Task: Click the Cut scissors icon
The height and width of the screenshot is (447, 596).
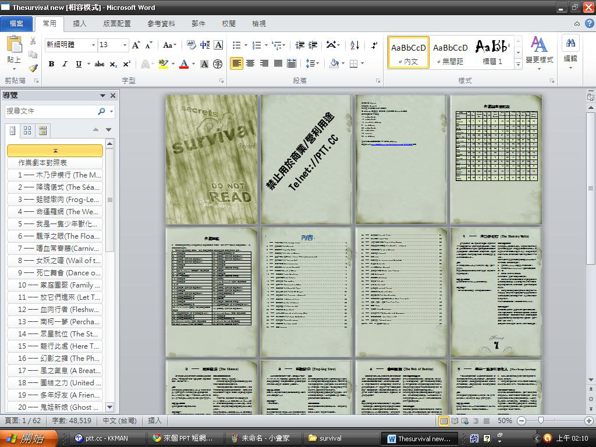Action: (x=33, y=41)
